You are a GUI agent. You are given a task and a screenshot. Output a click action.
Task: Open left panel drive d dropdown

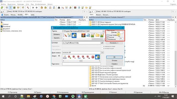tap(4, 12)
